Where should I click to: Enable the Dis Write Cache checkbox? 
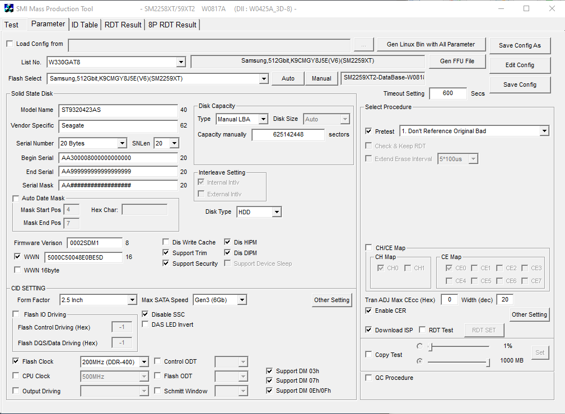point(166,242)
